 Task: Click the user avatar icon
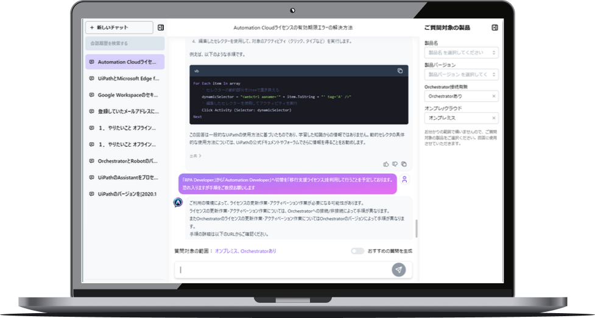405,180
